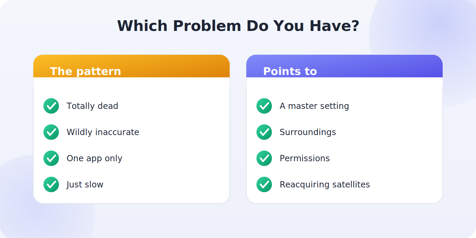Click the green check next to Just slow
The height and width of the screenshot is (238, 476).
[51, 184]
